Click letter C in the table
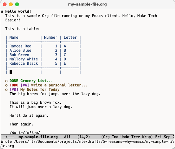 tap(65, 55)
